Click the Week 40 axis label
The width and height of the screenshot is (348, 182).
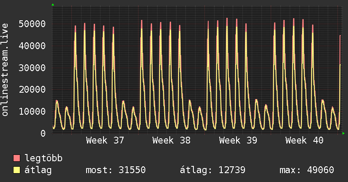tap(304, 141)
